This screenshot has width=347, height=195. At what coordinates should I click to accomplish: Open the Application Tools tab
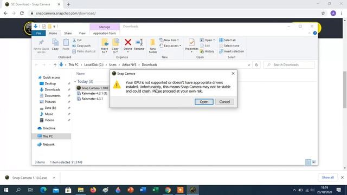point(105,33)
